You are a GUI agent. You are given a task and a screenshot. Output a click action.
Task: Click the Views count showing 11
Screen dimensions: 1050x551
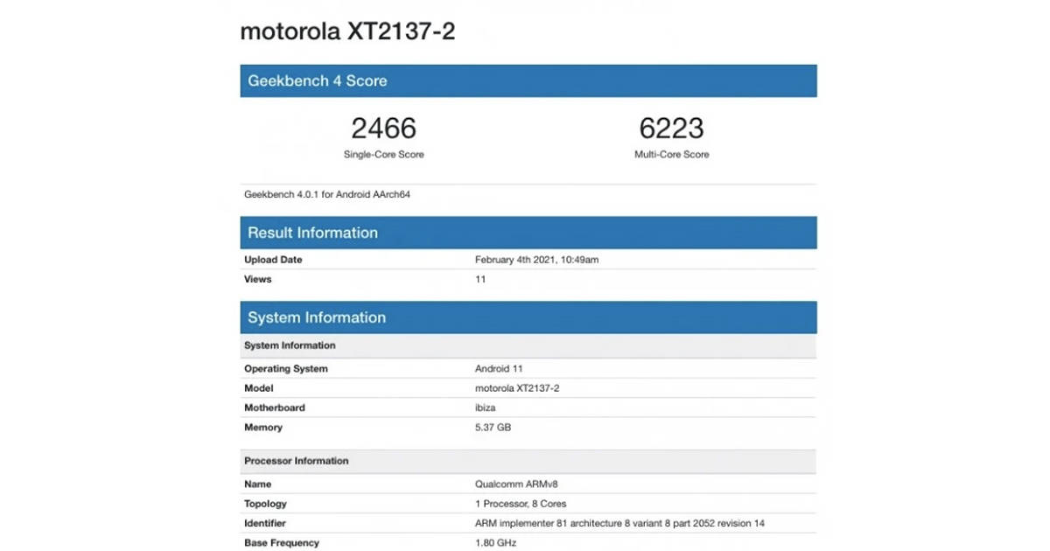480,279
